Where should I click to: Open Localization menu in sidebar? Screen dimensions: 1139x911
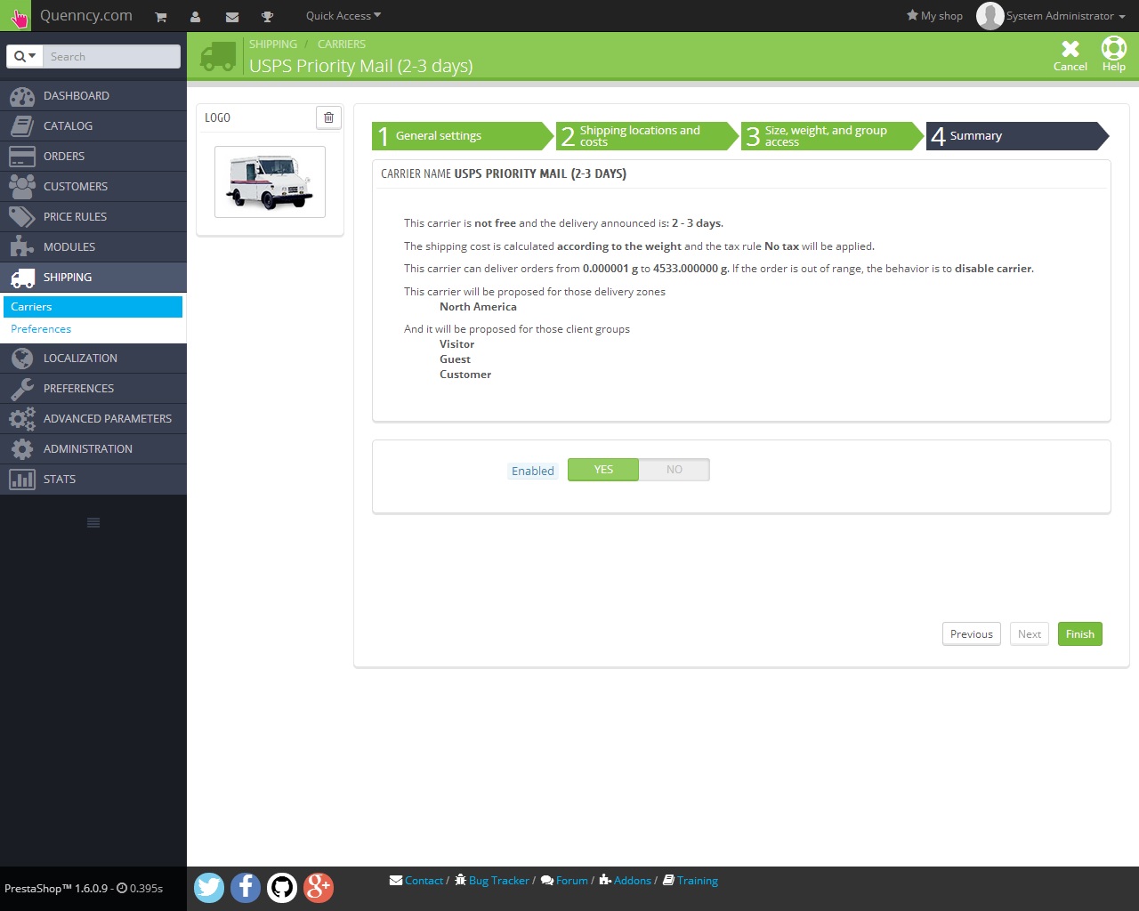click(93, 359)
